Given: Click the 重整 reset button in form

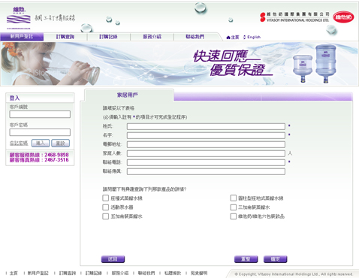Looking at the screenshot, I should point(246,259).
